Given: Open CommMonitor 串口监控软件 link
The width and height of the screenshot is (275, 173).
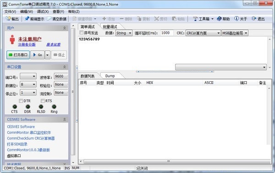Looking at the screenshot, I should pyautogui.click(x=29, y=132).
